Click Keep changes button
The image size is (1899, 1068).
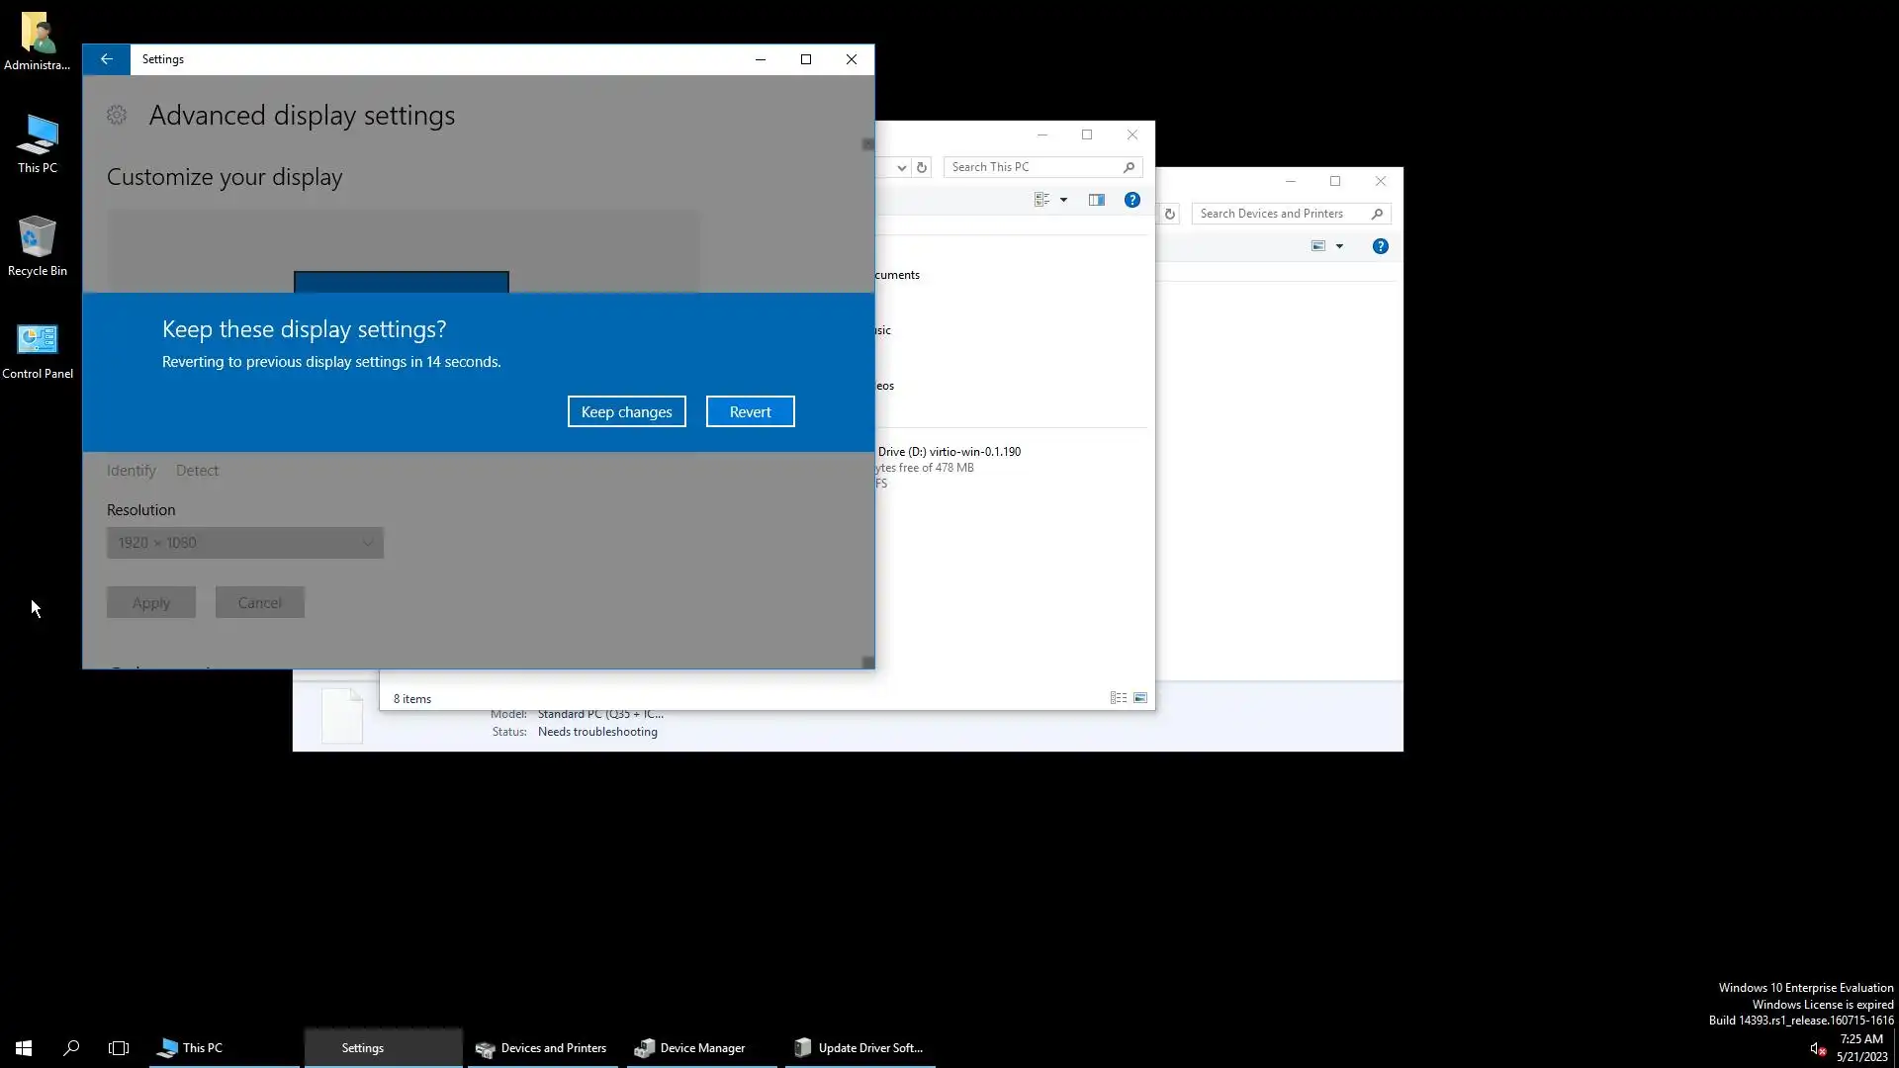[x=626, y=411]
